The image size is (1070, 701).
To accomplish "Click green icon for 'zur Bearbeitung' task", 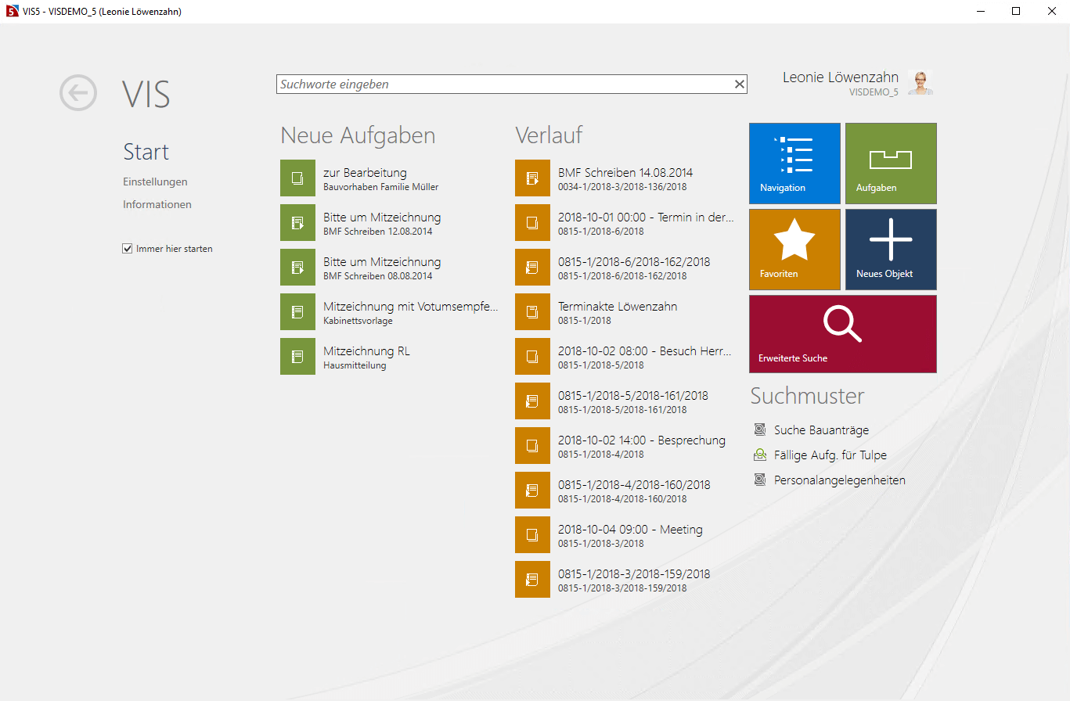I will 297,178.
